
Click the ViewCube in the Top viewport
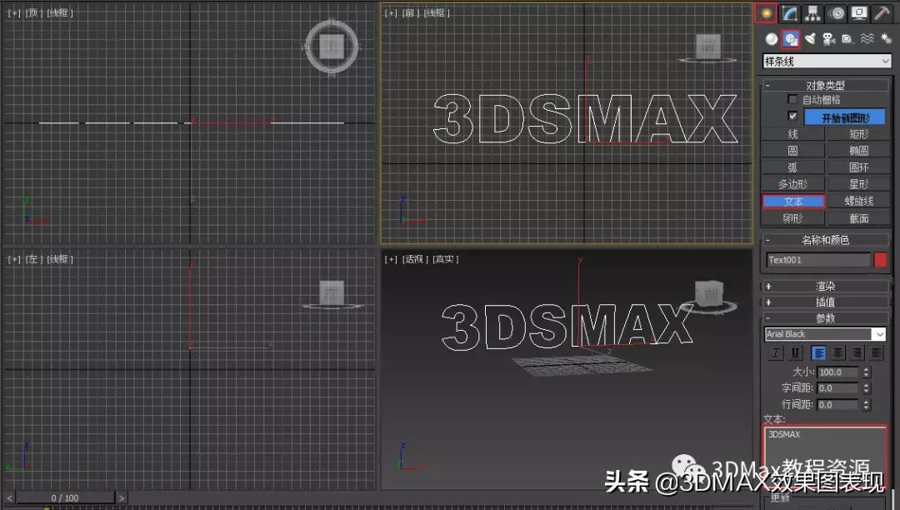pos(332,46)
